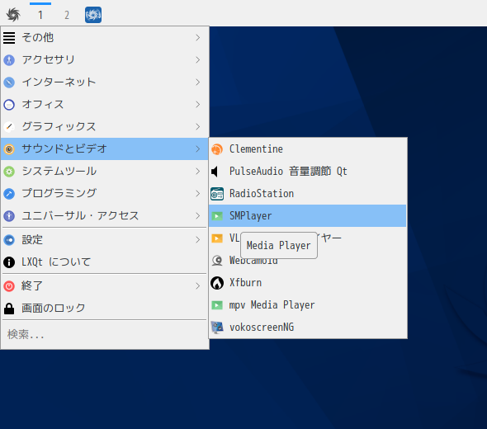
Task: Click the orange VLC player icon
Action: (x=217, y=238)
